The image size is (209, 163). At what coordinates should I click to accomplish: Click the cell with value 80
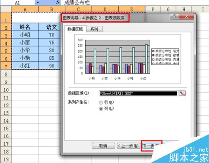click(x=50, y=50)
